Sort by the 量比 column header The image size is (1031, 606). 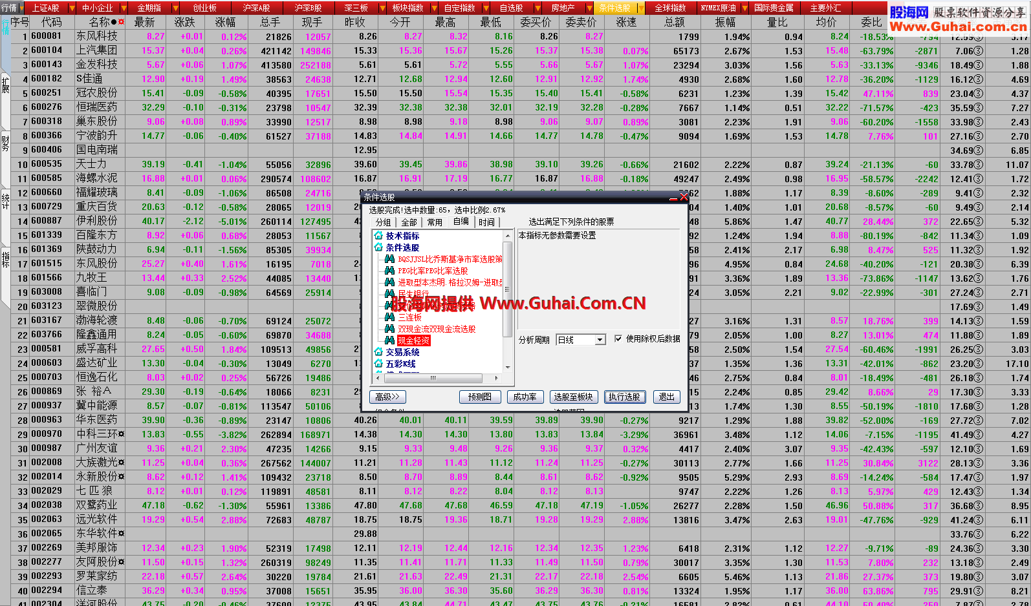click(x=777, y=22)
